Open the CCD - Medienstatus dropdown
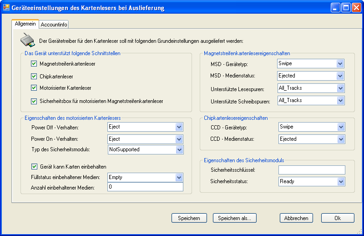 [x=312, y=139]
